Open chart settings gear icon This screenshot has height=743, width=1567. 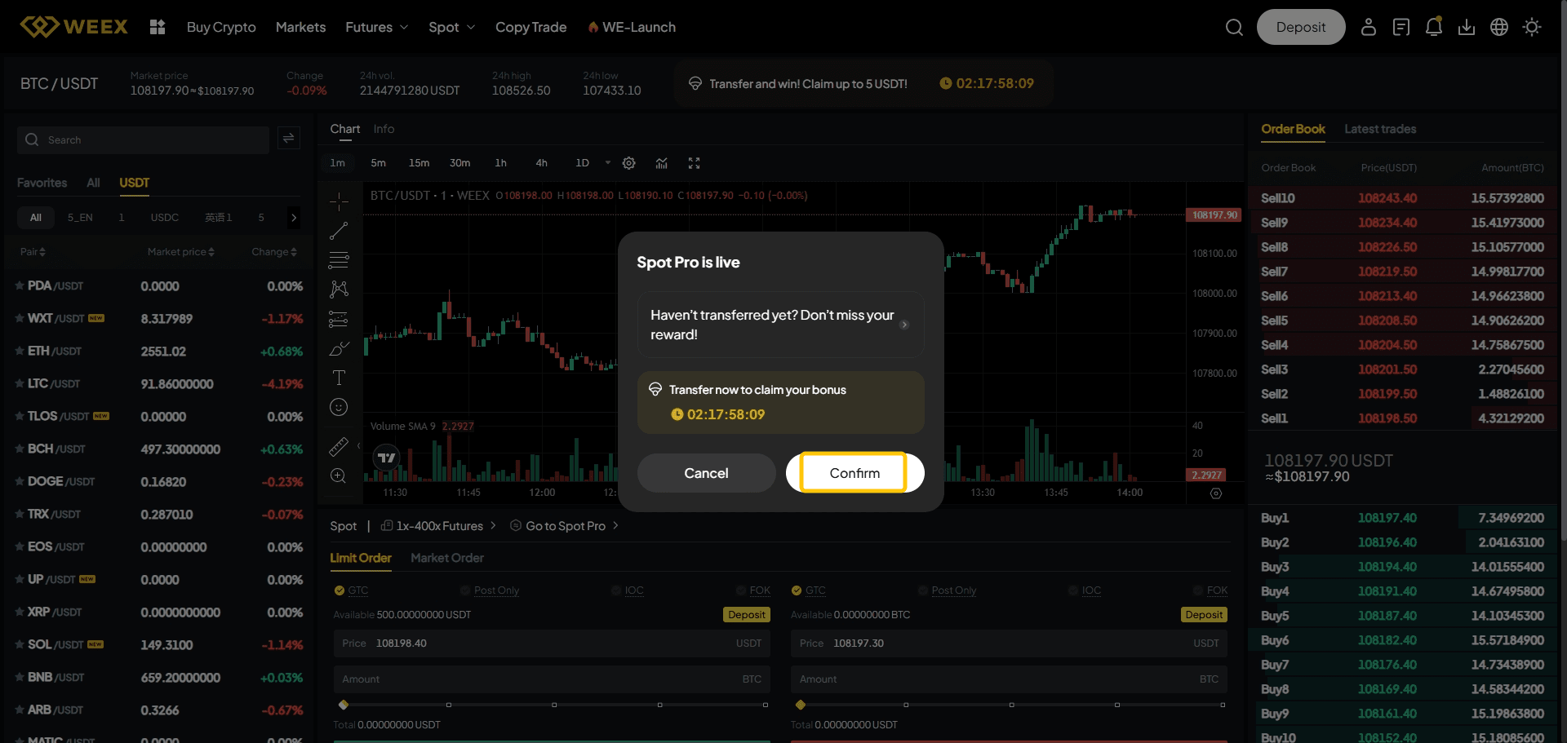[x=628, y=163]
